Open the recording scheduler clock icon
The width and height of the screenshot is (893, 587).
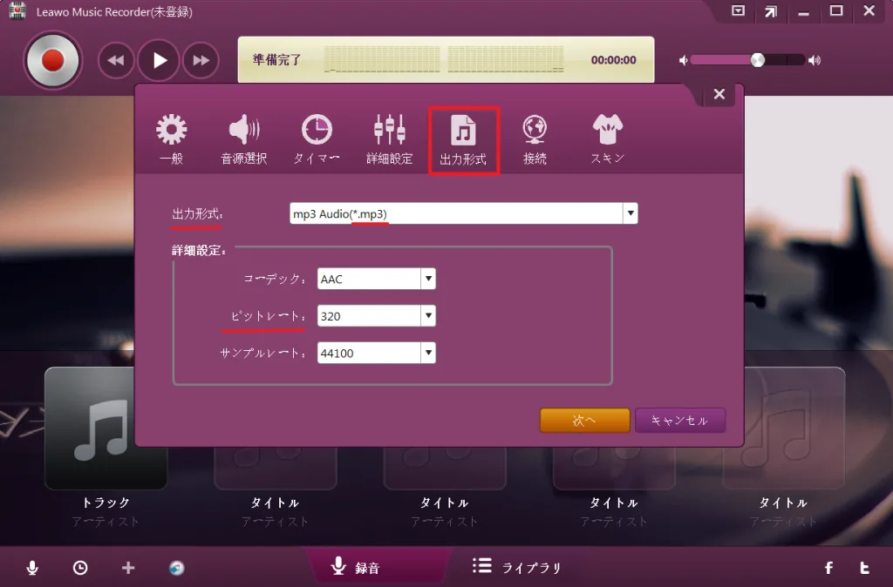tap(80, 567)
